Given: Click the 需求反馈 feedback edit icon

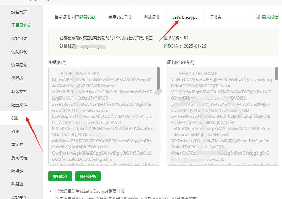Looking at the screenshot, I should pos(258,17).
